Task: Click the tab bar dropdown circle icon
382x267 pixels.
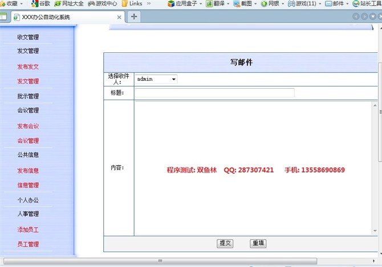Action: click(x=372, y=17)
